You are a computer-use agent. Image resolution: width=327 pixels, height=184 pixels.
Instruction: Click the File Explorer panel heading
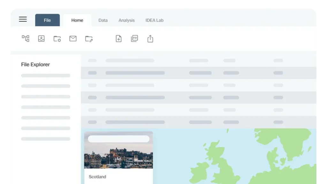pyautogui.click(x=35, y=64)
